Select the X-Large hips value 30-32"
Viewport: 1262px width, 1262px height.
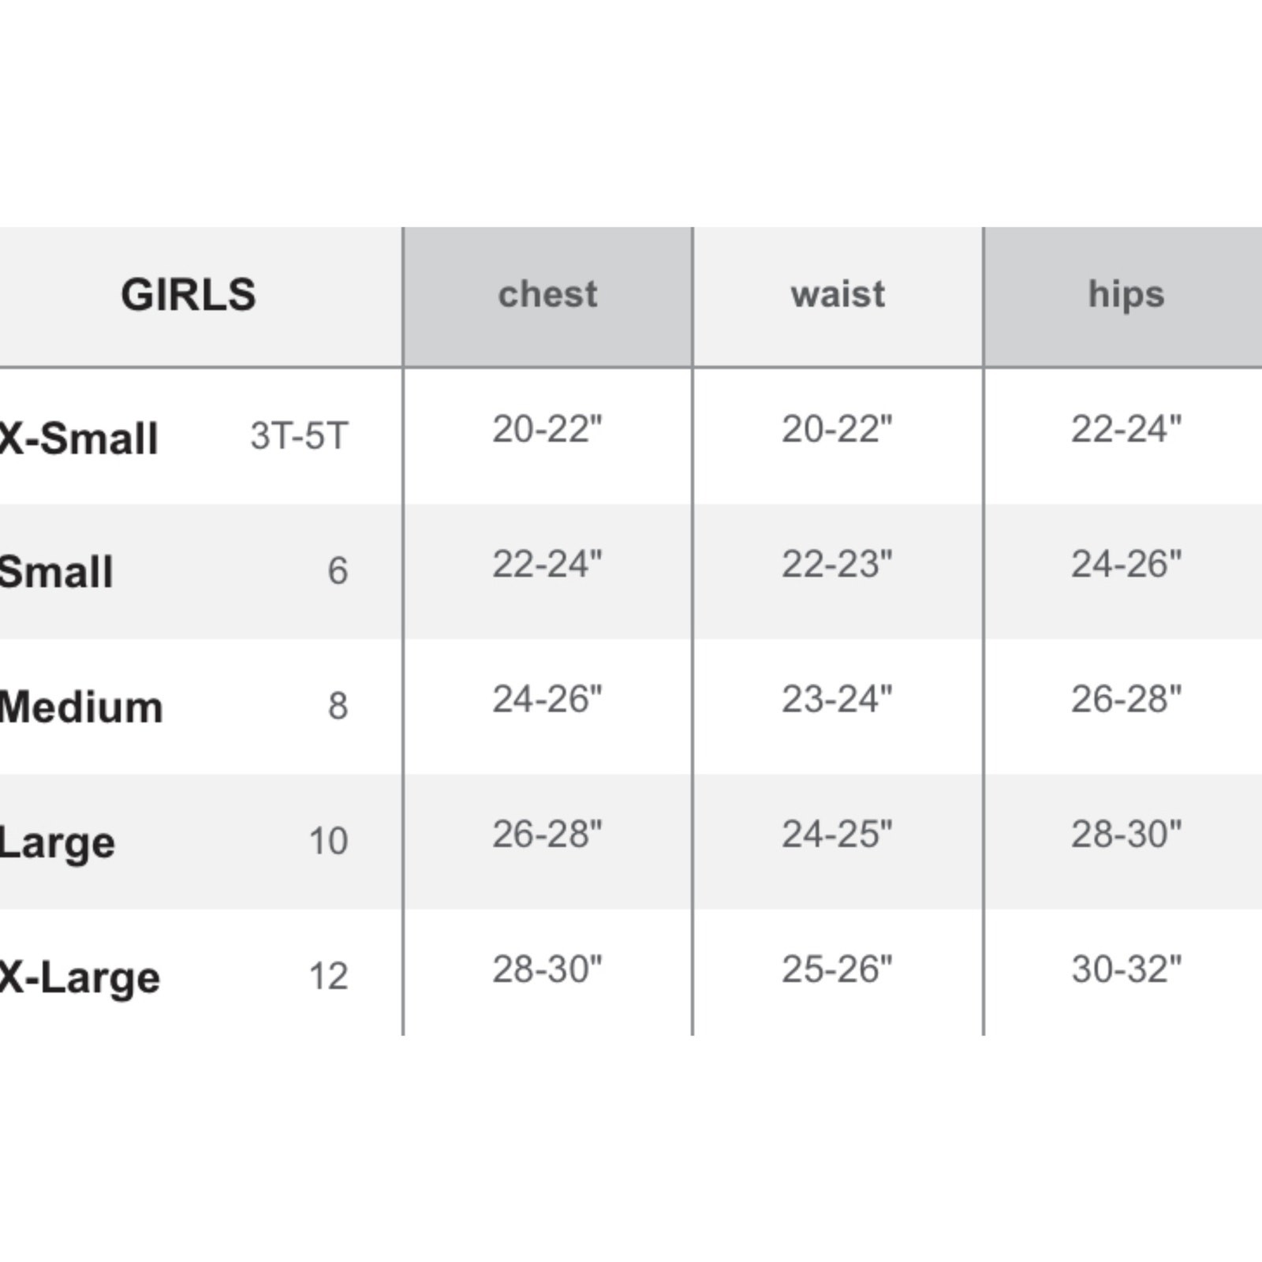coord(1126,970)
